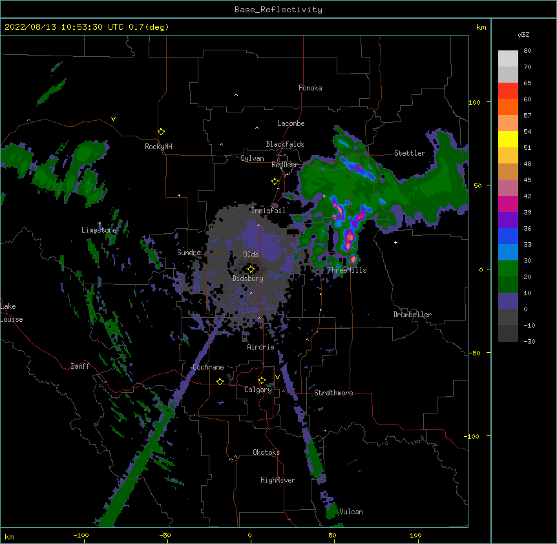Click the Cochrane label
This screenshot has width=557, height=544.
pos(208,367)
